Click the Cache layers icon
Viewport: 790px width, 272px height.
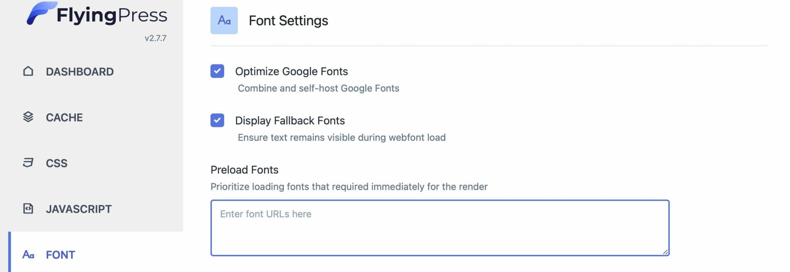click(x=28, y=117)
